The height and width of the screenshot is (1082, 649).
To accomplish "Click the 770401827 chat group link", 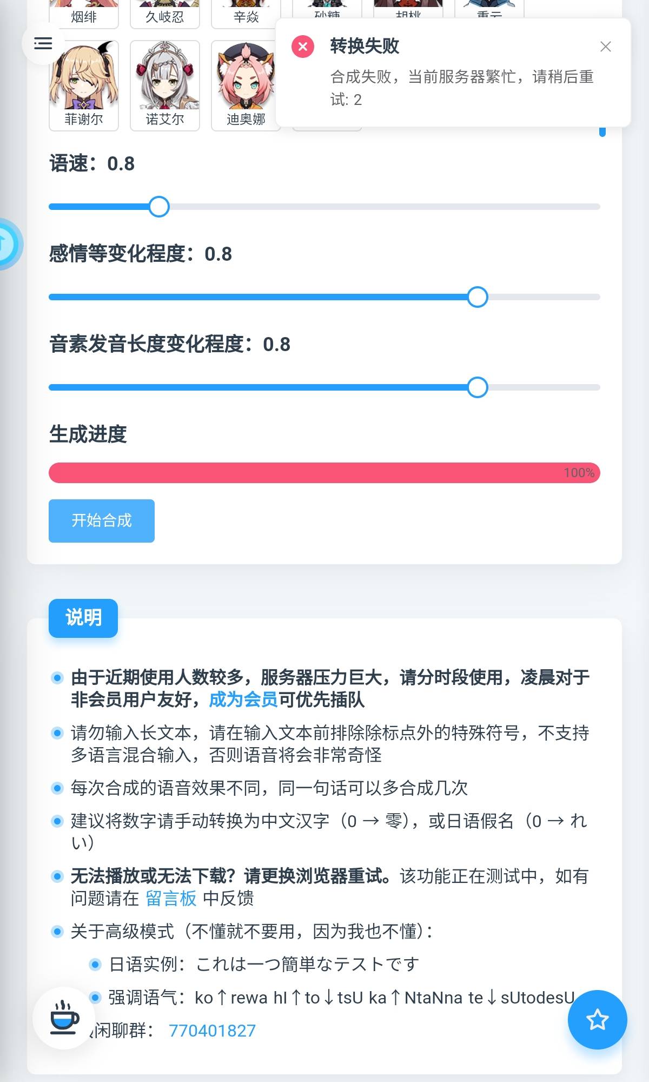I will (212, 1031).
